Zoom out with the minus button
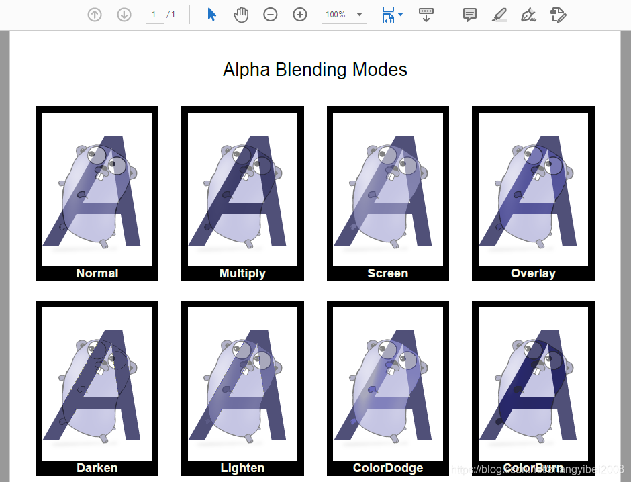Screen dimensions: 631x482 pos(271,15)
